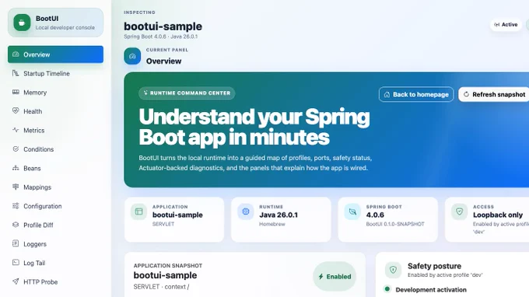Click the Profile Diff layers icon
The height and width of the screenshot is (297, 529).
click(x=16, y=225)
